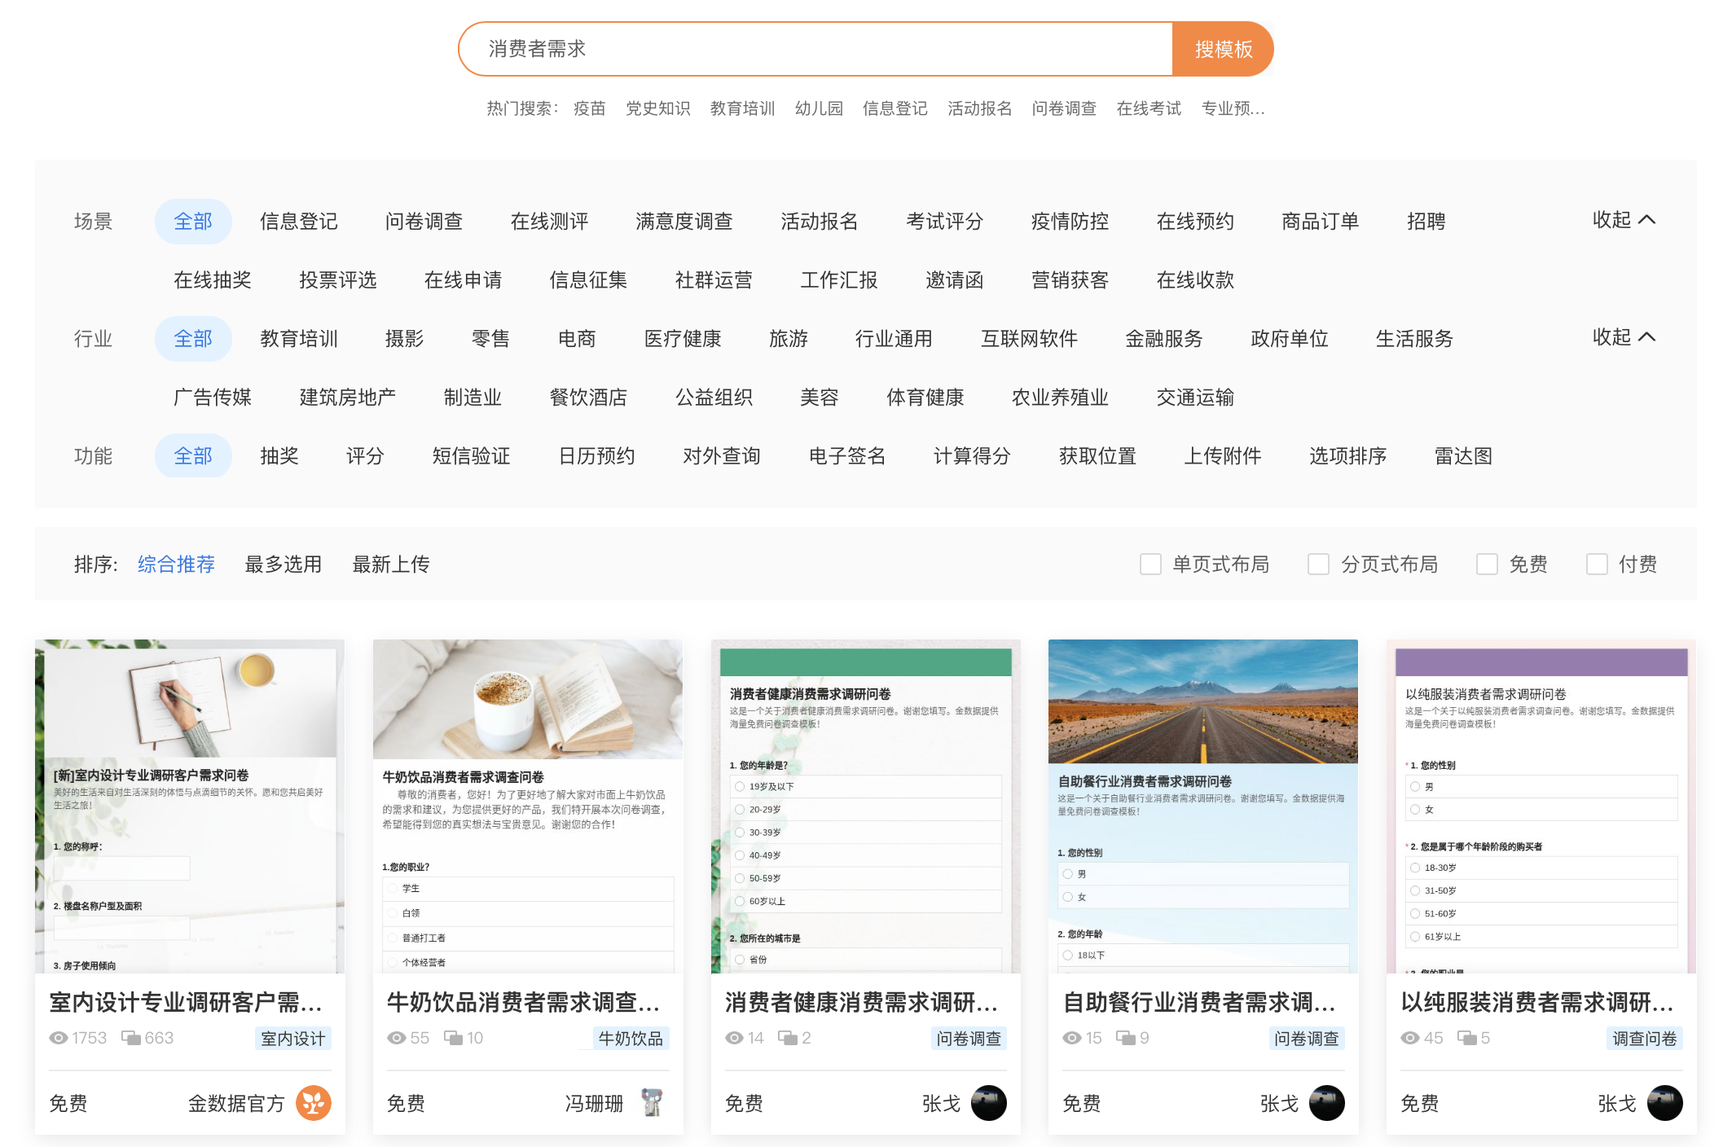Click views eye icon showing 45

(1410, 1038)
